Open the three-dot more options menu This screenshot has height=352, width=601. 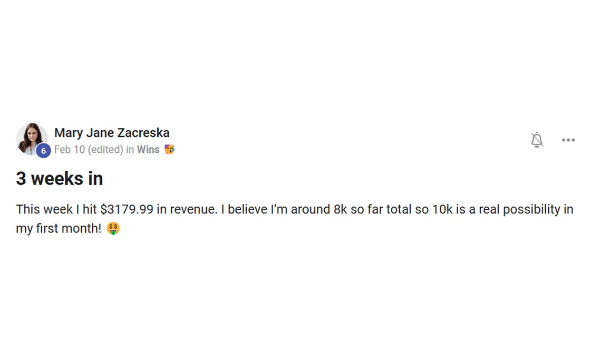568,140
